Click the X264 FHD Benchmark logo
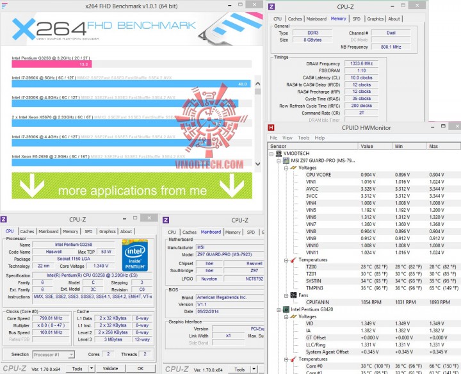The width and height of the screenshot is (461, 374). 104,29
